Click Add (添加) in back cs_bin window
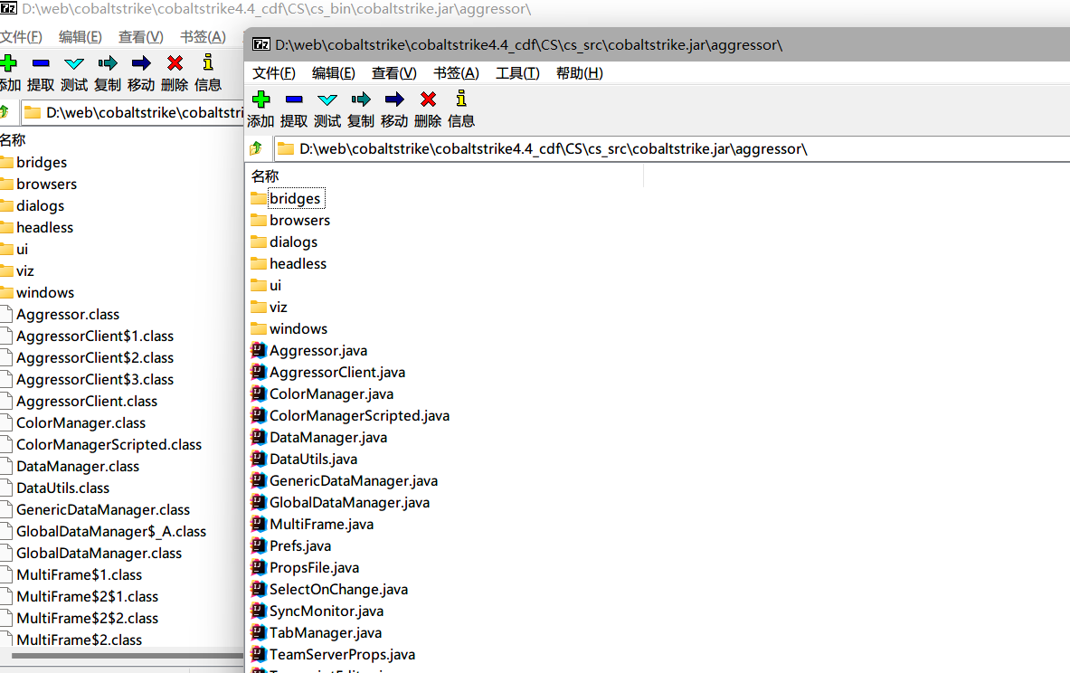Viewport: 1070px width, 673px height. point(10,73)
